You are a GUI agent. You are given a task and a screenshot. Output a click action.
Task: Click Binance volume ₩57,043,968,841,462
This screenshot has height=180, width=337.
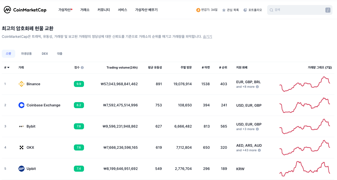pyautogui.click(x=119, y=84)
